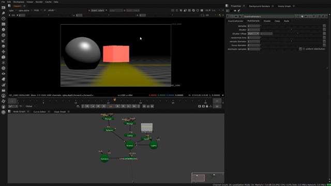331x186 pixels.
Task: Switch to the Dope Sheet tab
Action: (x=60, y=112)
